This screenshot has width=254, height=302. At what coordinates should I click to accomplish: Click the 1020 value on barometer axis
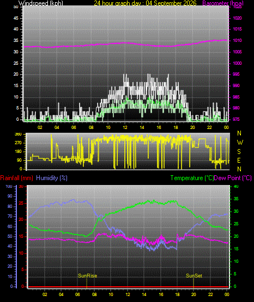pos(237,18)
